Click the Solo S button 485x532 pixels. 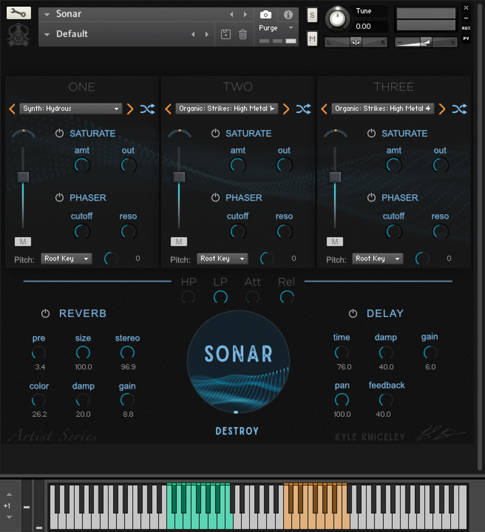coord(312,15)
